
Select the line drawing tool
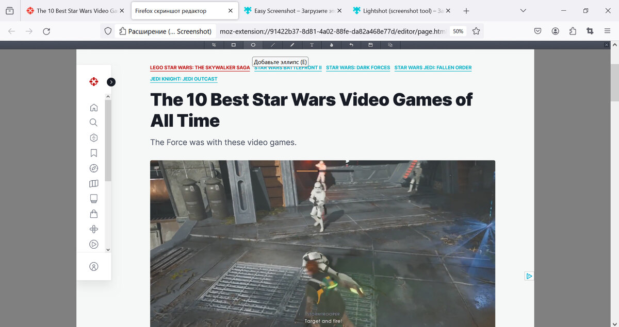(x=272, y=45)
